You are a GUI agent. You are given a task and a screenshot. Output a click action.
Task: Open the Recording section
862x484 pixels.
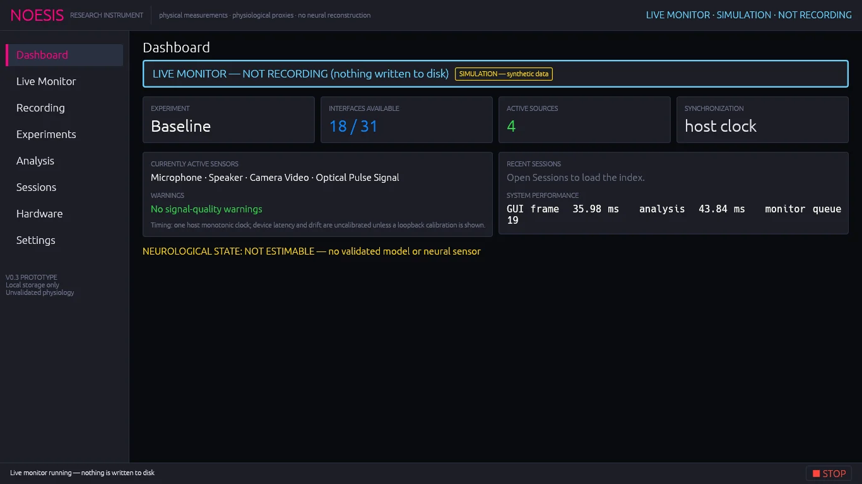[64, 108]
